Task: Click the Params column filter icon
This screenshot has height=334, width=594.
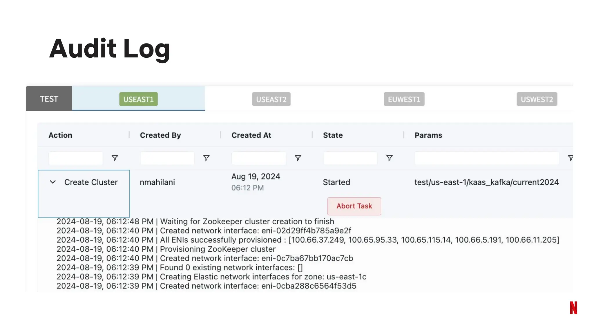Action: tap(570, 158)
